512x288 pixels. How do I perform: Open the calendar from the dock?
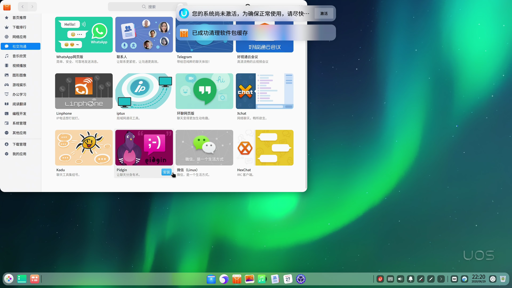[288, 279]
